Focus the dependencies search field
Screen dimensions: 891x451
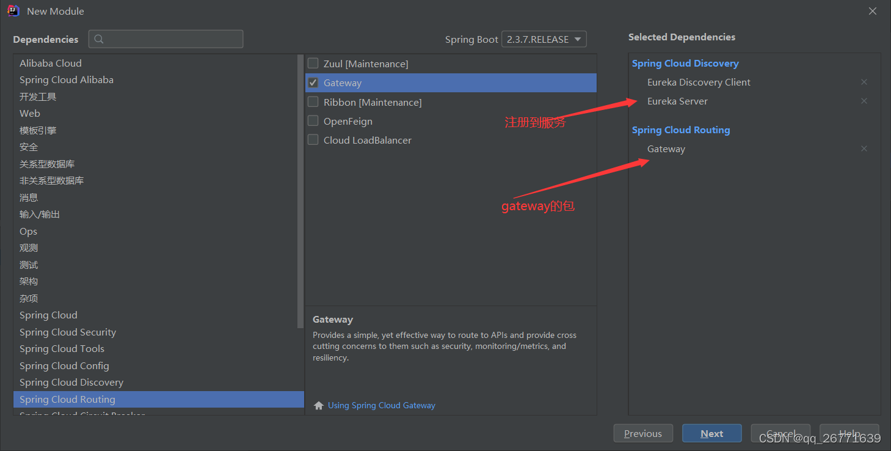(165, 39)
